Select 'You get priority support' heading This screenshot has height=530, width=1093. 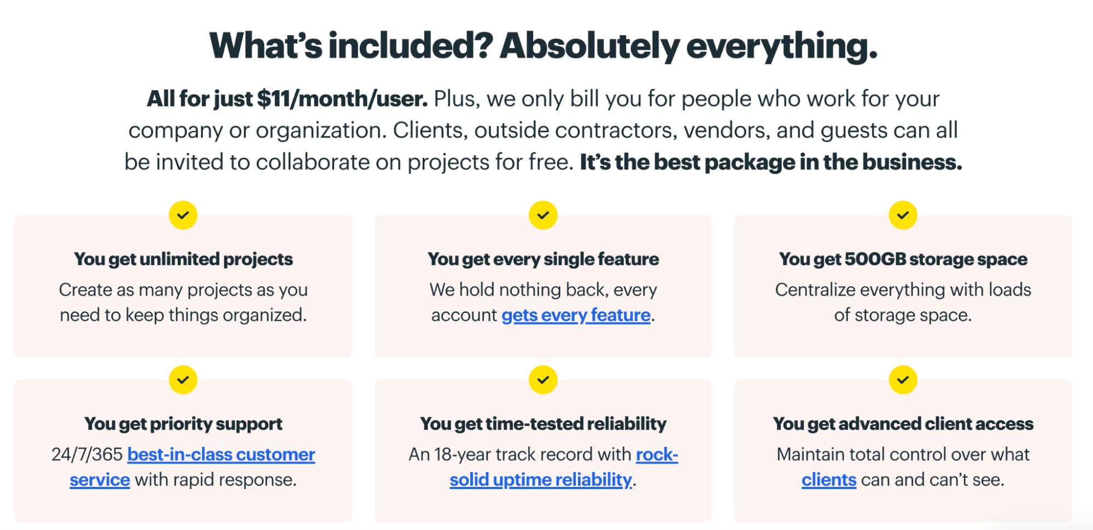pyautogui.click(x=183, y=424)
